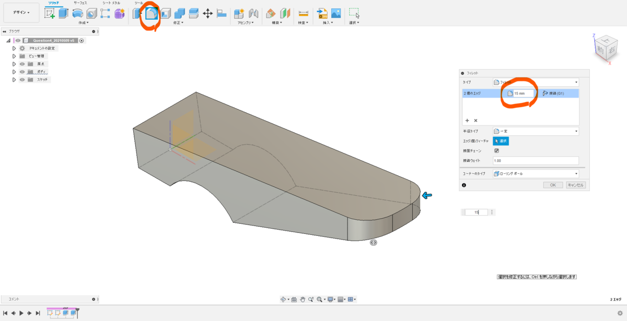Collapse the root component tree node
This screenshot has height=321, width=627.
point(8,41)
